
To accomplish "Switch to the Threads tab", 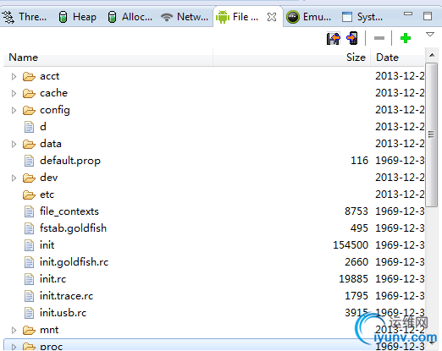I will pyautogui.click(x=24, y=17).
